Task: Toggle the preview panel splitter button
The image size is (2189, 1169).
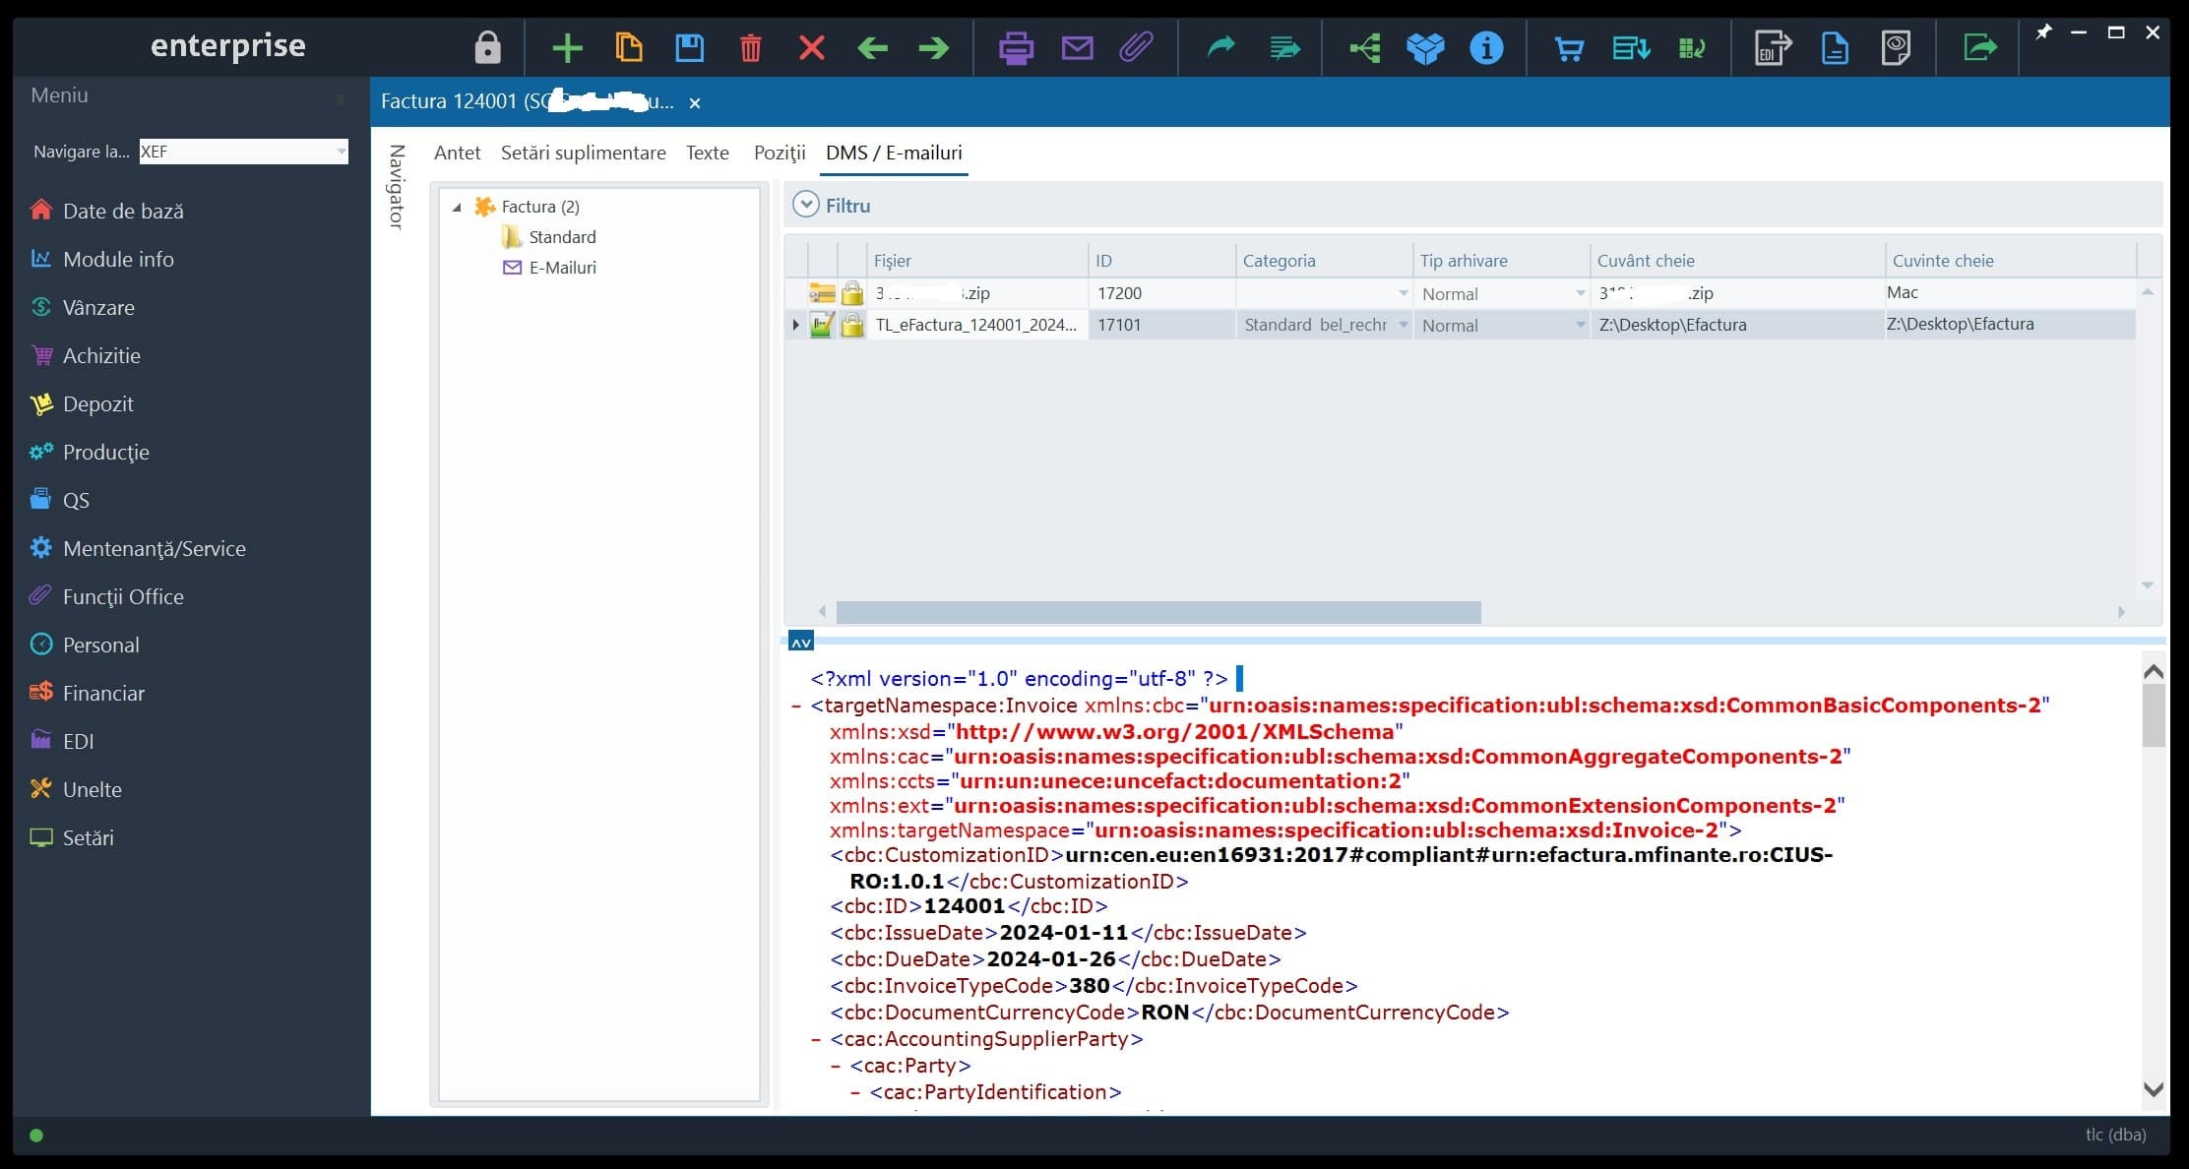Action: click(x=801, y=643)
